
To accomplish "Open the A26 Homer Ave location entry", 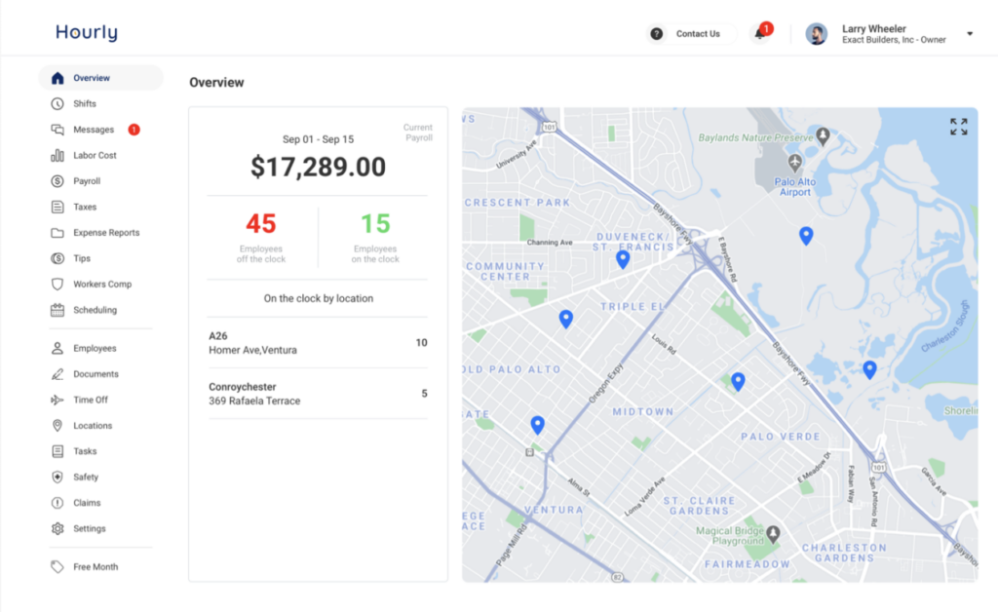I will pyautogui.click(x=317, y=343).
